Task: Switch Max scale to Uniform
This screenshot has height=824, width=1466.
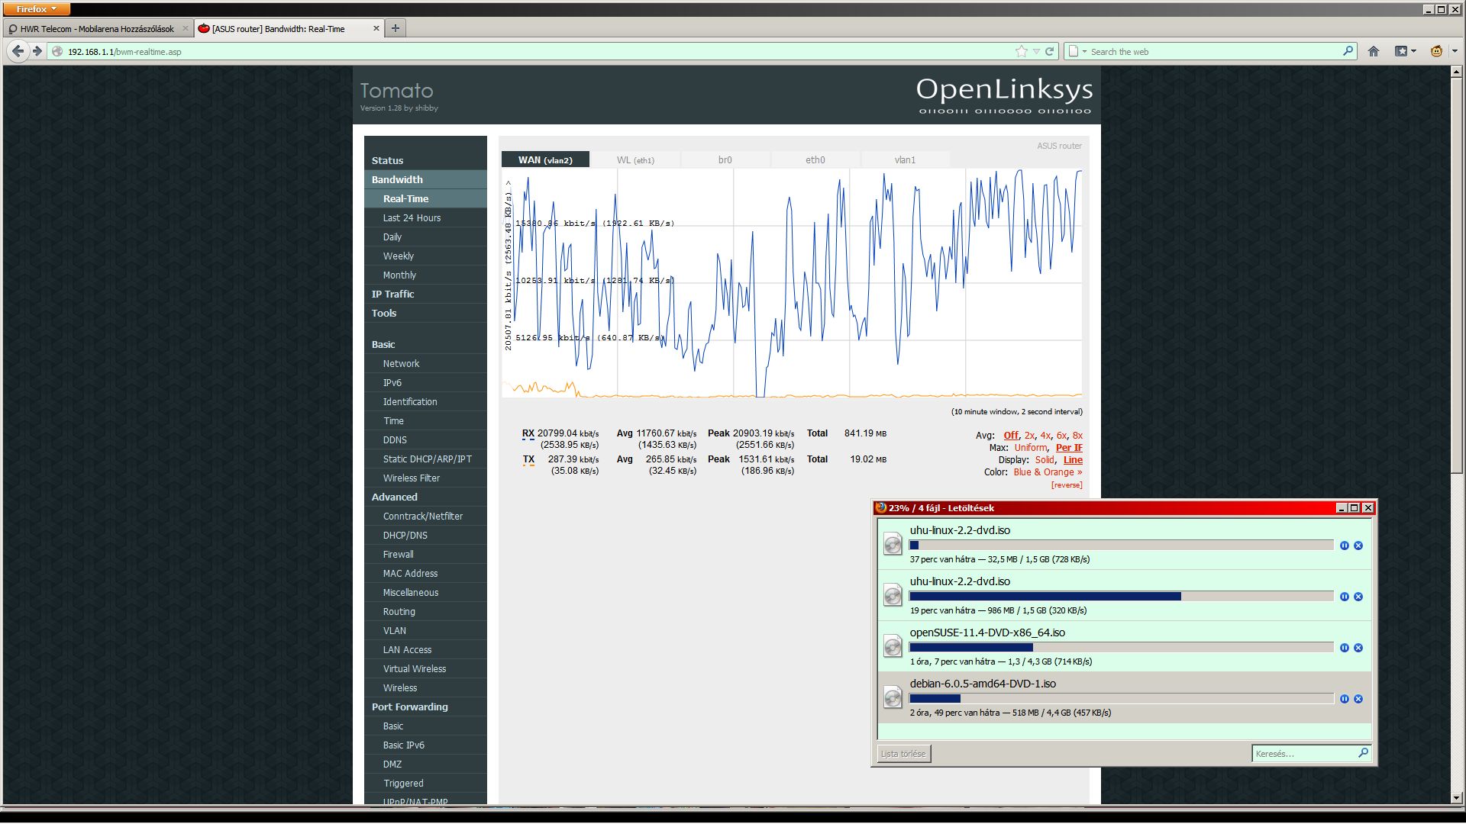Action: [1031, 448]
